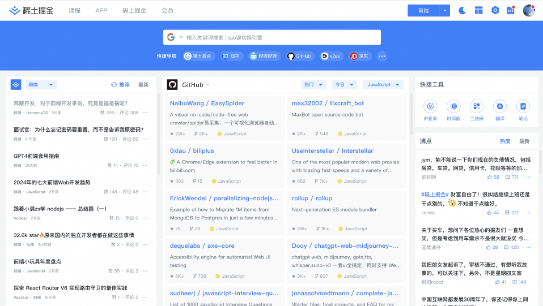Like the 树洞robot post with 41 likes

tap(501, 282)
